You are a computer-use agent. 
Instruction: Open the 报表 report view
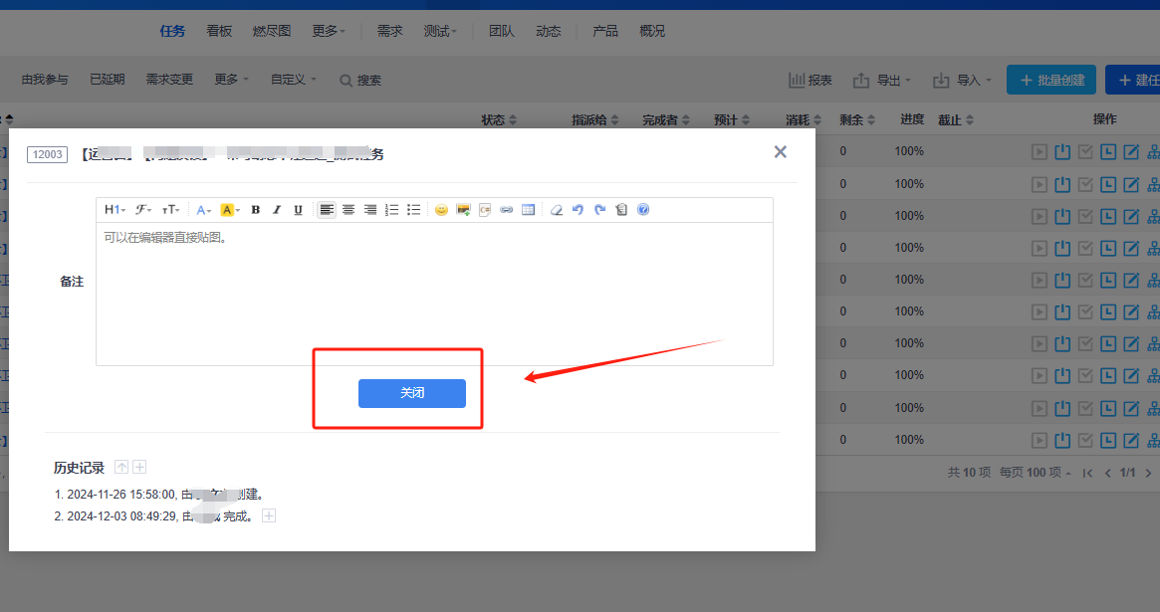tap(811, 80)
